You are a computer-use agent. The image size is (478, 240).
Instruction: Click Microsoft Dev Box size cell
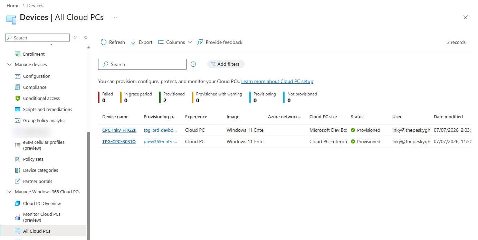328,130
